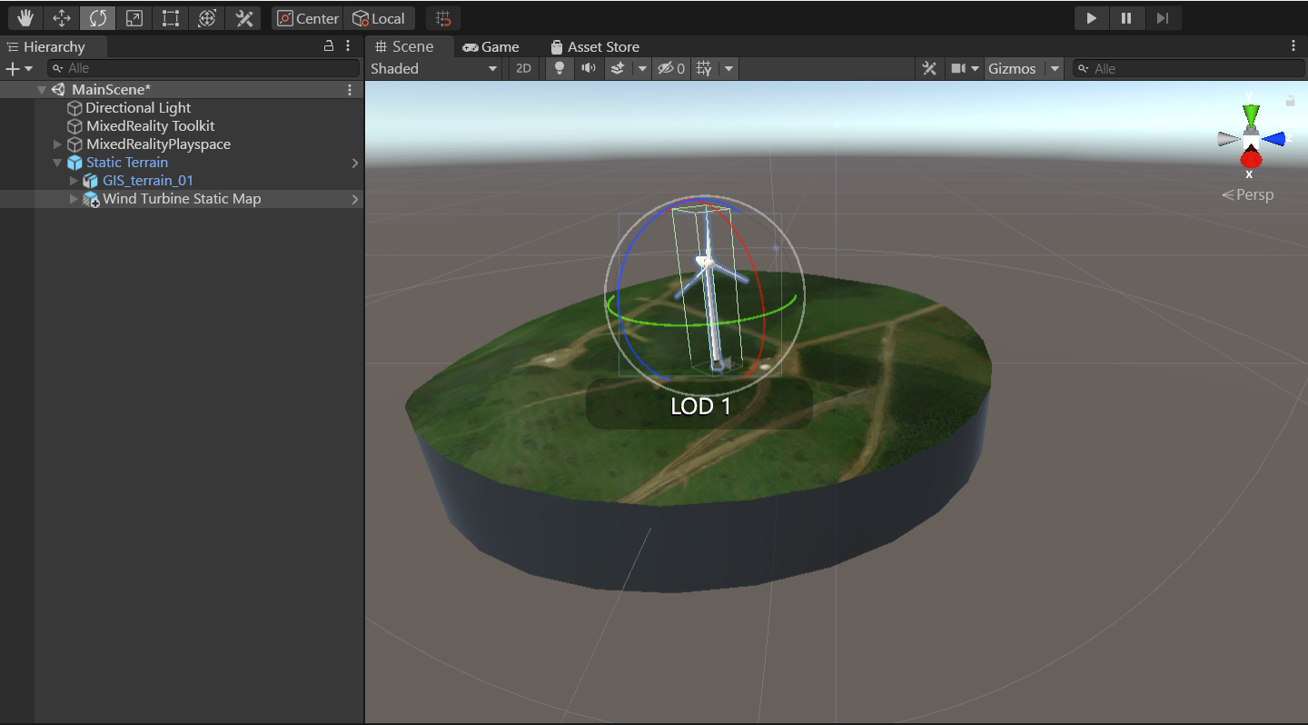This screenshot has height=725, width=1308.
Task: Pause the editor playback
Action: point(1127,18)
